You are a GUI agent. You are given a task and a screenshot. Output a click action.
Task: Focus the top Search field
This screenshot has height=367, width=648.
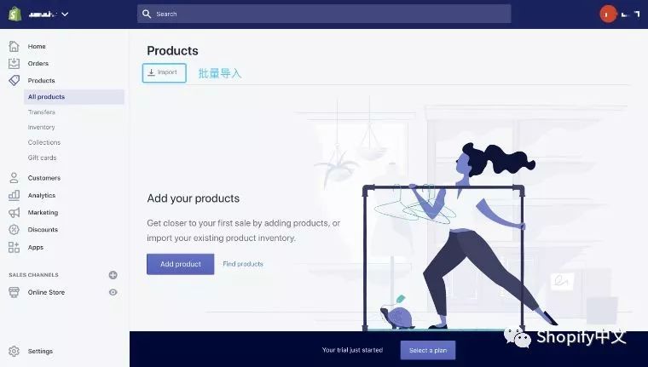pyautogui.click(x=324, y=14)
